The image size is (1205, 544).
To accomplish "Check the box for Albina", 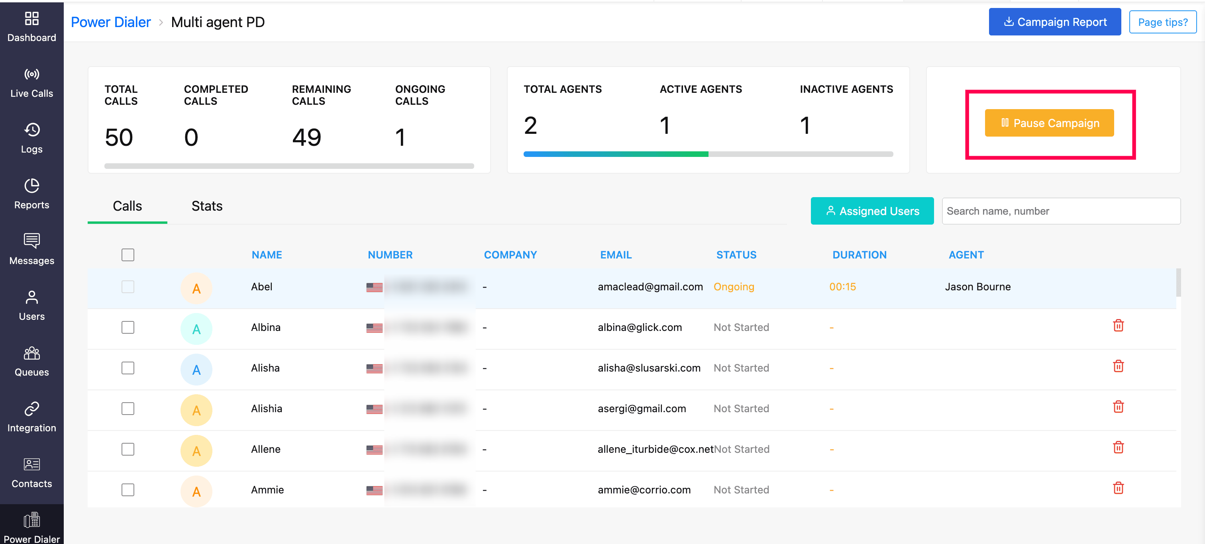I will click(x=128, y=327).
